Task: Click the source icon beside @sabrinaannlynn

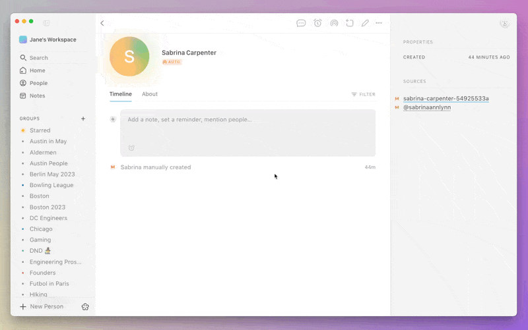Action: click(x=397, y=107)
